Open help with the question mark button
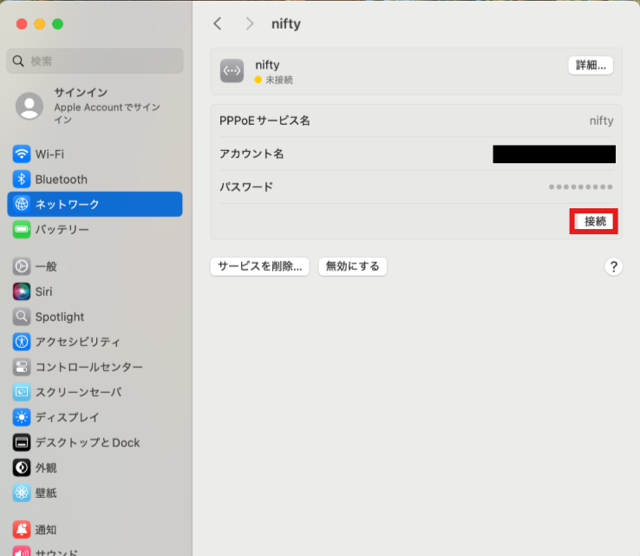The height and width of the screenshot is (556, 640). (x=613, y=267)
